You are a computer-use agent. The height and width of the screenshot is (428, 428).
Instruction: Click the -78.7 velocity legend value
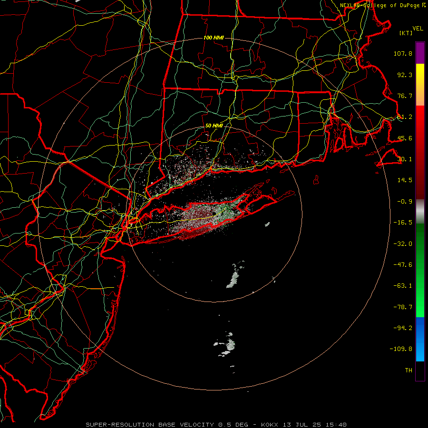tap(403, 307)
